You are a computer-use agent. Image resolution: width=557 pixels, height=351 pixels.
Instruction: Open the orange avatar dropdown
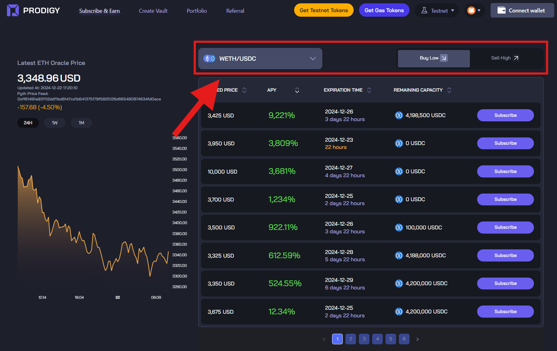point(474,11)
